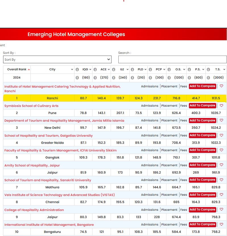Sort by IQG column chevron
227x236 pixels.
[x=90, y=69]
